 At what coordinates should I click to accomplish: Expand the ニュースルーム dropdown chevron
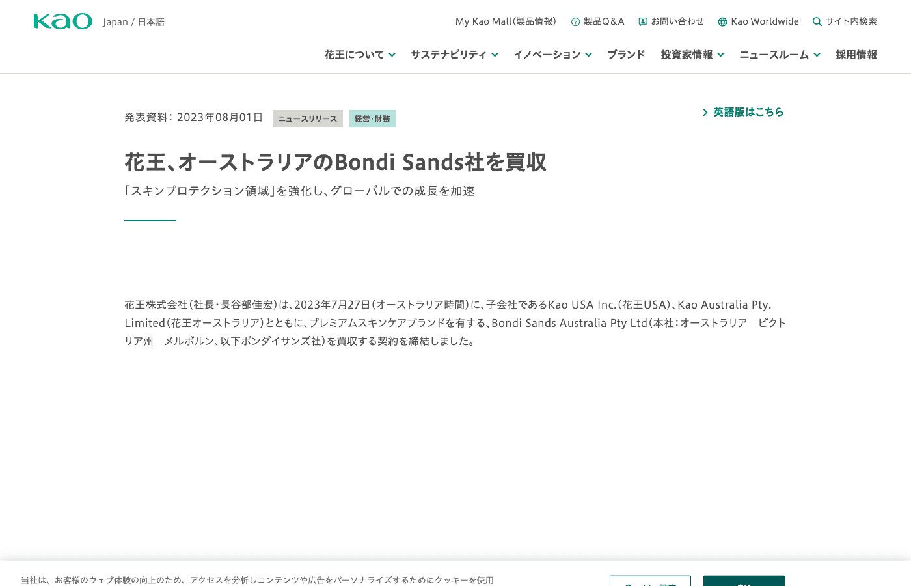click(817, 55)
